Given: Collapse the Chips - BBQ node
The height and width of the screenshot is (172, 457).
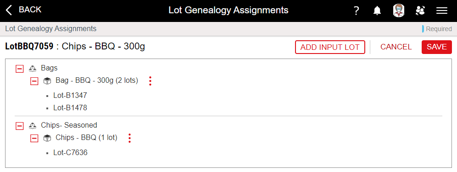Looking at the screenshot, I should 34,139.
